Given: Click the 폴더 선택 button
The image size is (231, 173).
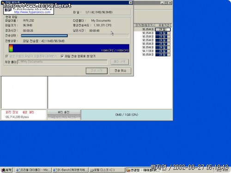Looking at the screenshot, I should click(x=120, y=62).
